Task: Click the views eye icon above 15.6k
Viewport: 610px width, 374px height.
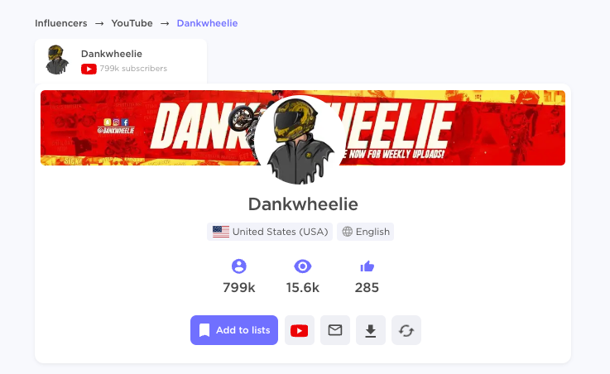Action: pyautogui.click(x=303, y=266)
